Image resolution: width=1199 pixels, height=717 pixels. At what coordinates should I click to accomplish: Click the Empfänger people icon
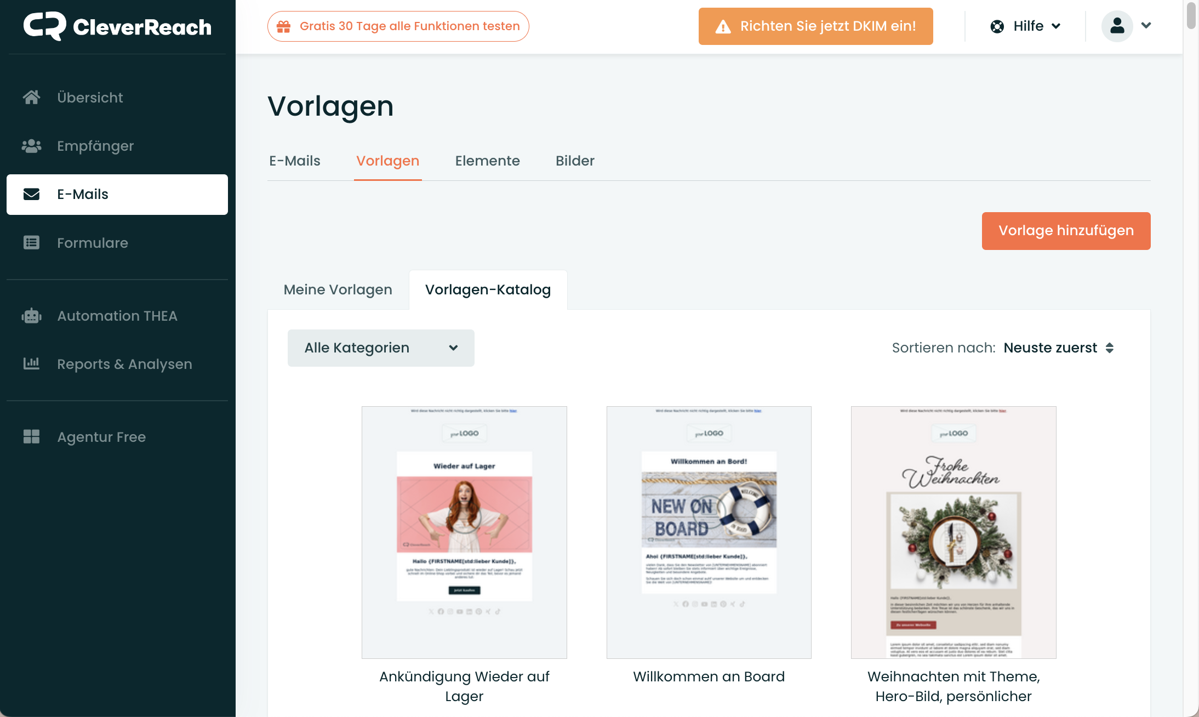coord(31,146)
